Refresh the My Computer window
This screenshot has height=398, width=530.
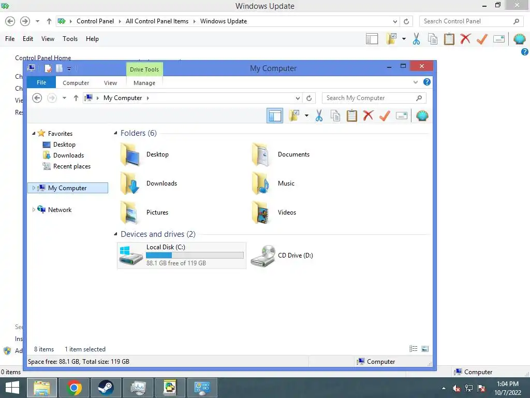point(309,98)
